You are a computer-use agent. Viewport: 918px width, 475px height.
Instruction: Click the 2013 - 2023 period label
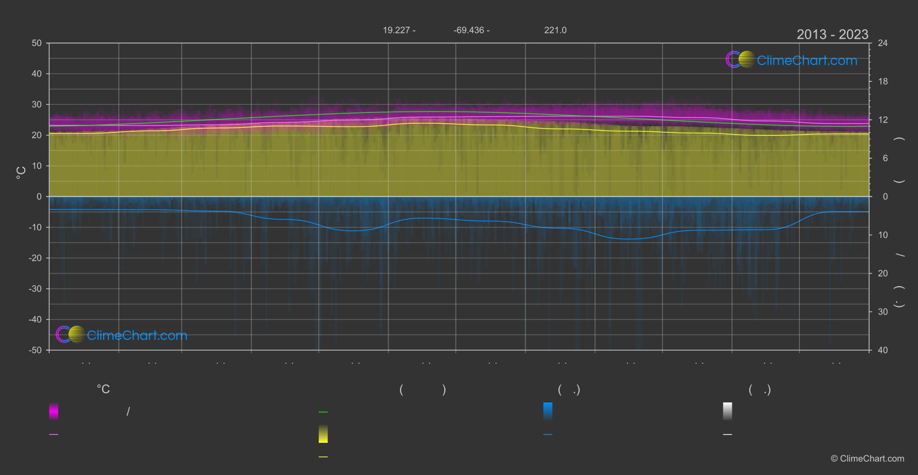coord(832,35)
